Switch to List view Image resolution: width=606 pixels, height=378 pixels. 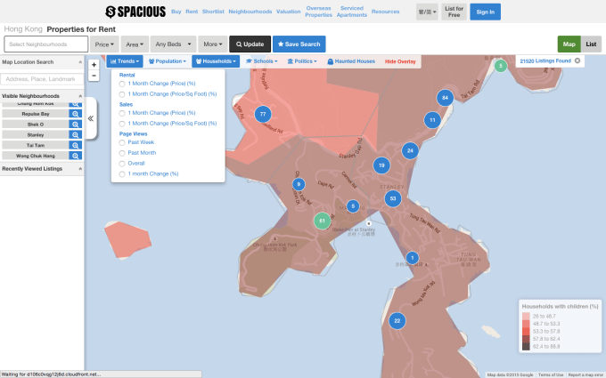[591, 44]
